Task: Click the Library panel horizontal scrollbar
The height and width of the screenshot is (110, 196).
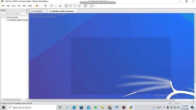Action: pyautogui.click(x=12, y=100)
